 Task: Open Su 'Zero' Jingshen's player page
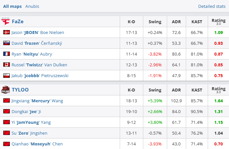coord(29,133)
